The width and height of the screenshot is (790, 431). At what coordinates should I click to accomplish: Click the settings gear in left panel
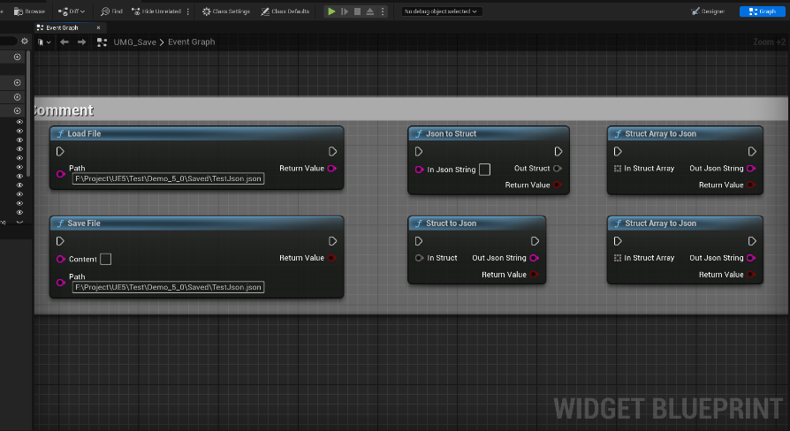pos(25,42)
